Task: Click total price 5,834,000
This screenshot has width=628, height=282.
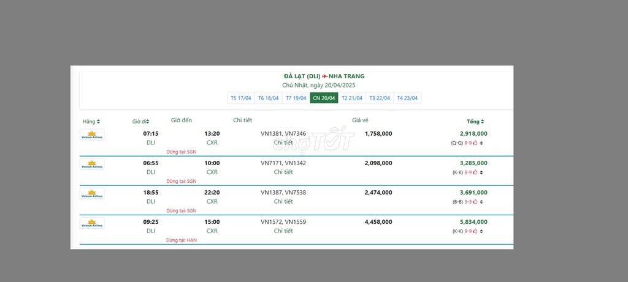Action: [x=473, y=222]
